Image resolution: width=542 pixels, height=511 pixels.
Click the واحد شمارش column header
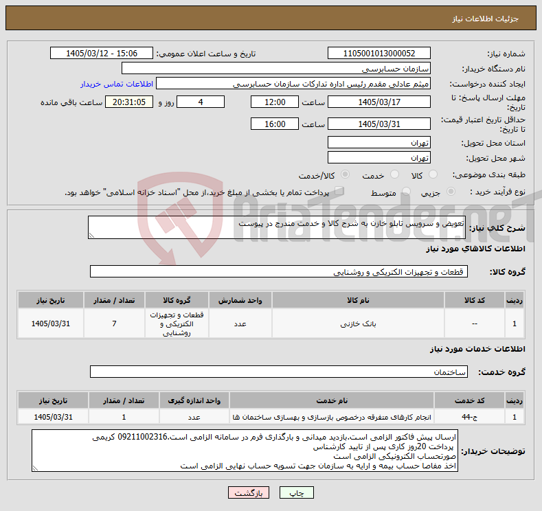240,300
